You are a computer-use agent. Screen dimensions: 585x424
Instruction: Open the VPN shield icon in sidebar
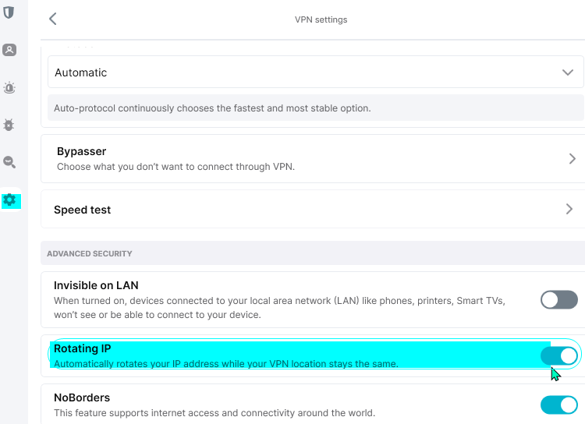(9, 13)
